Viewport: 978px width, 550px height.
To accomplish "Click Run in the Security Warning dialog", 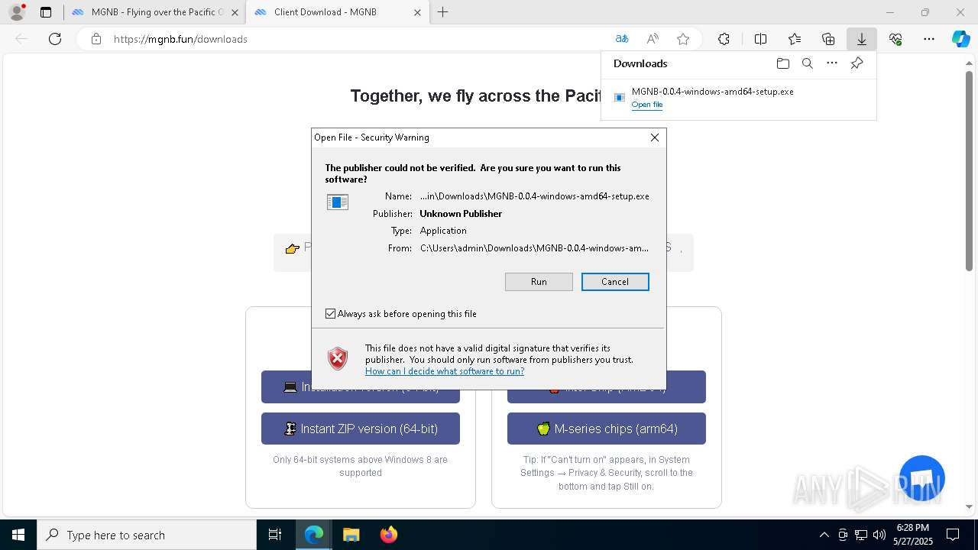I will pyautogui.click(x=539, y=282).
